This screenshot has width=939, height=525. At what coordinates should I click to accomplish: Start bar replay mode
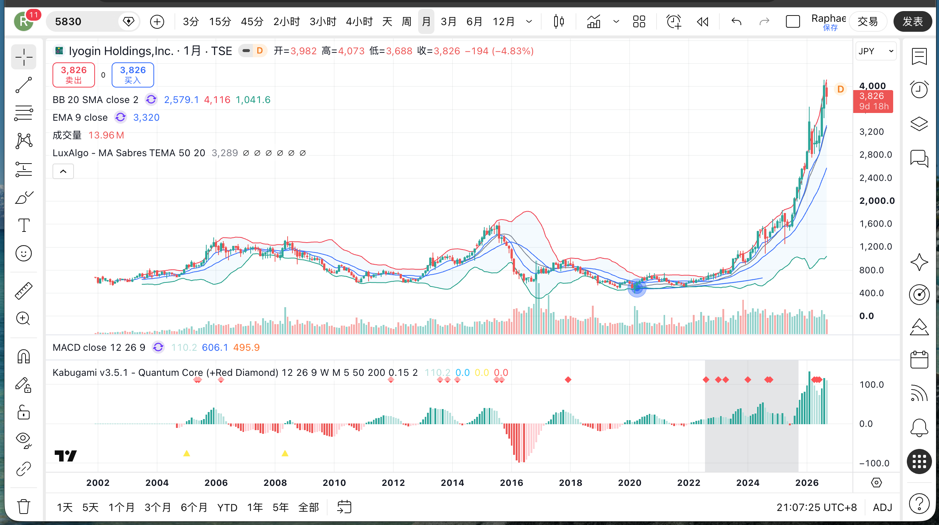[x=702, y=22]
